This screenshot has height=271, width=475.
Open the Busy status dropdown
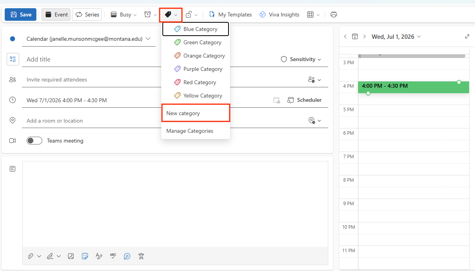(124, 14)
